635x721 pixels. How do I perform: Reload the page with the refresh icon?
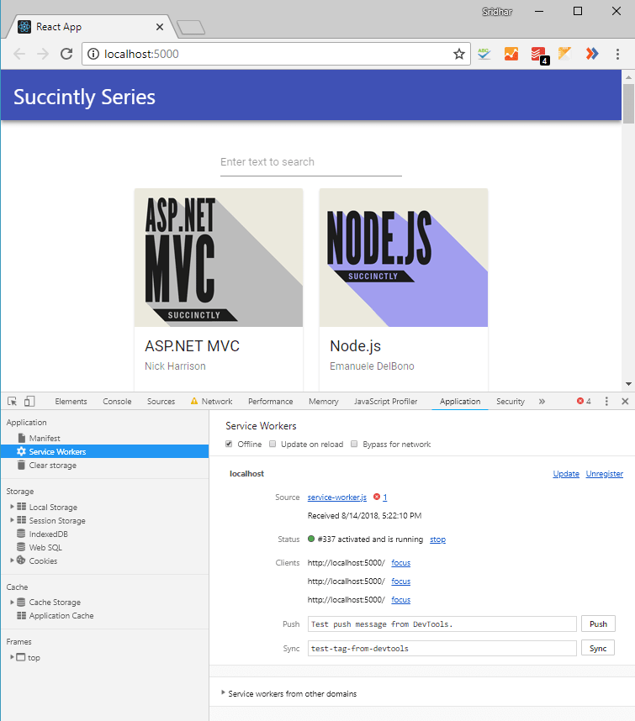coord(66,54)
